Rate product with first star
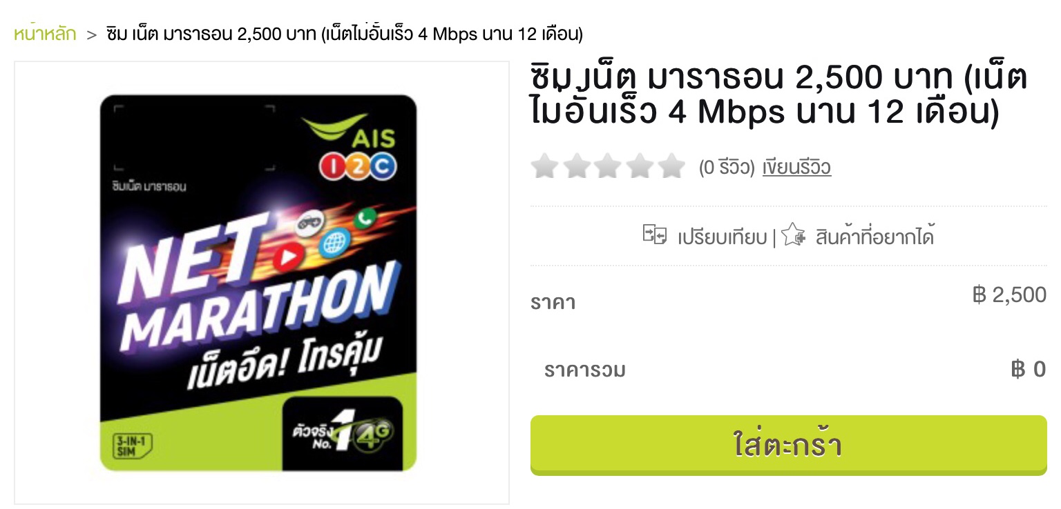Image resolution: width=1061 pixels, height=509 pixels. point(545,167)
